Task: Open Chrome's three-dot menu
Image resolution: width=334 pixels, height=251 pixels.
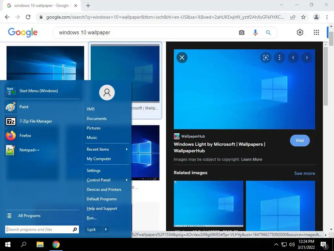Action: 327,17
